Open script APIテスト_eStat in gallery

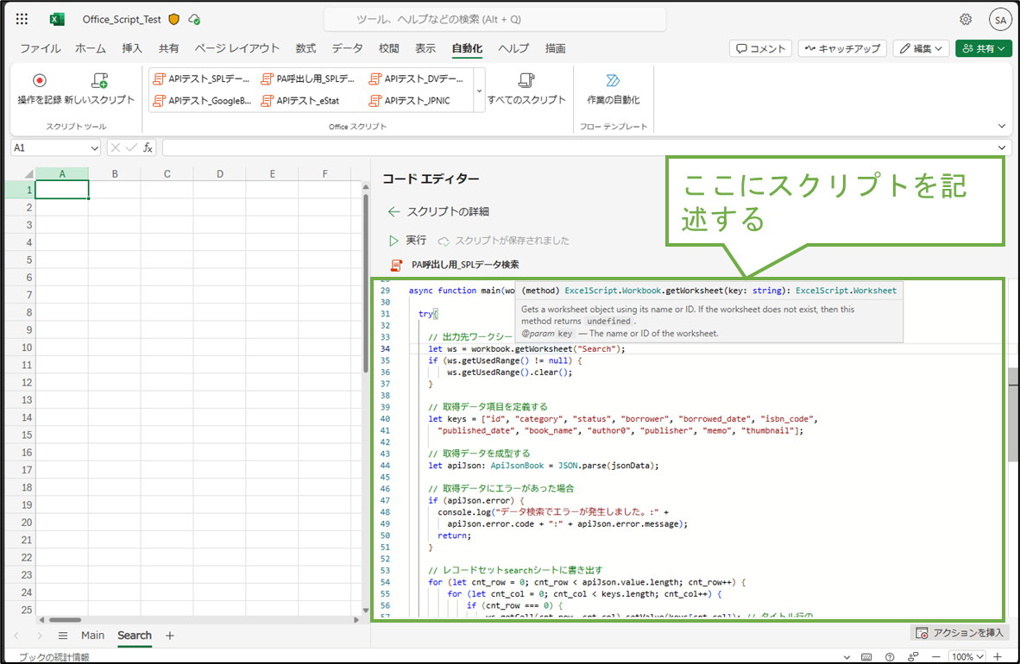click(300, 101)
